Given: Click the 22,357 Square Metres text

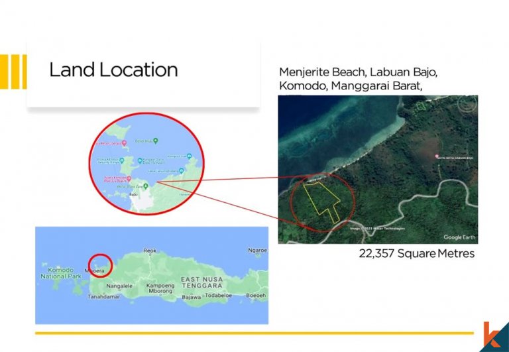Looking at the screenshot, I should (417, 253).
